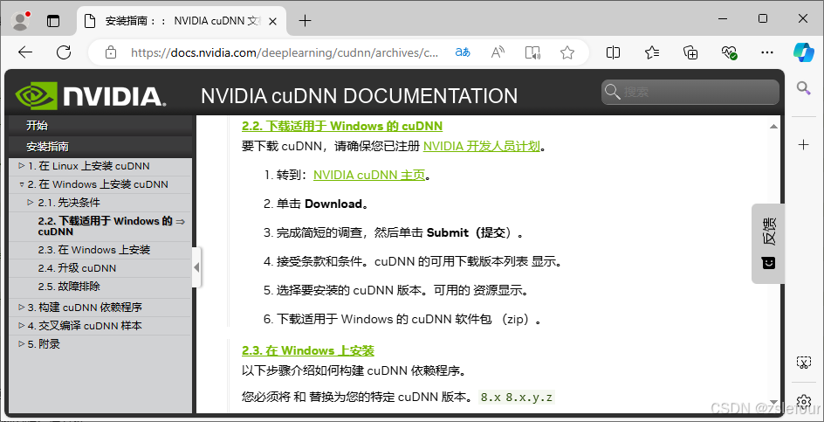This screenshot has height=422, width=824.
Task: Open the Edge profile avatar
Action: click(20, 20)
